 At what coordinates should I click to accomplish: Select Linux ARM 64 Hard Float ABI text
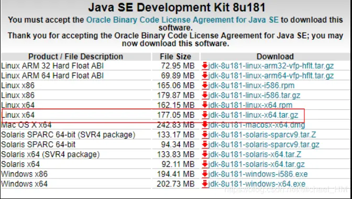click(52, 76)
